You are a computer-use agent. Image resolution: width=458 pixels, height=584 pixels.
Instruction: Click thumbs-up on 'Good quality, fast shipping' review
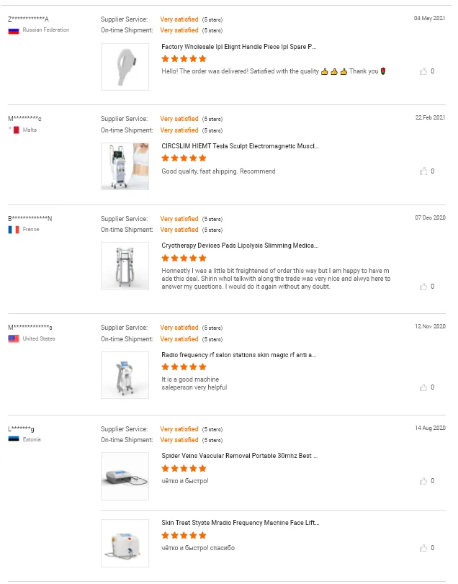click(423, 171)
